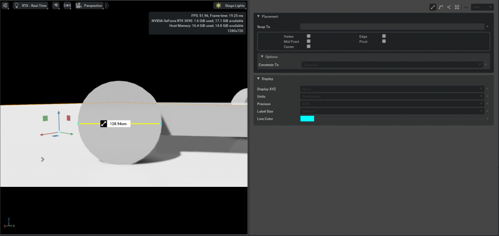Open the Min distance dropdown
Screen dimensions: 499x236
point(482,7)
